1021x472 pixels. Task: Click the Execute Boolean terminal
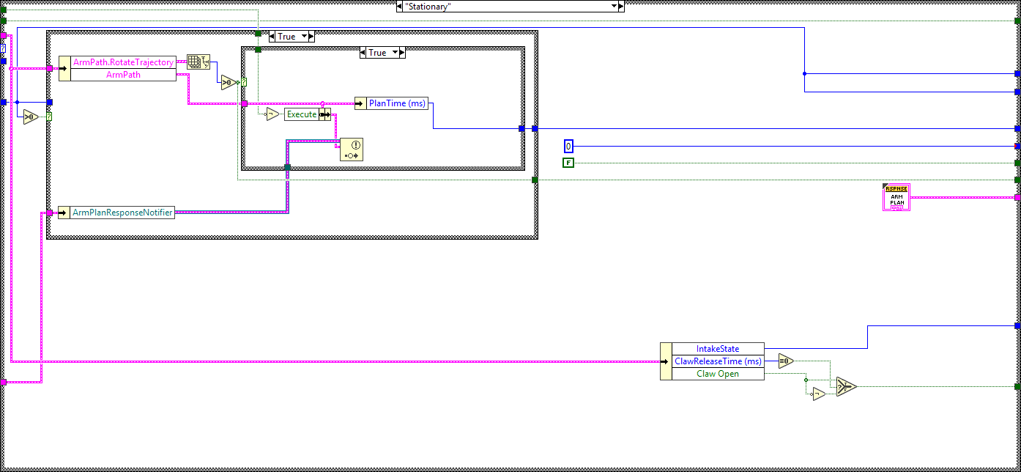[302, 114]
